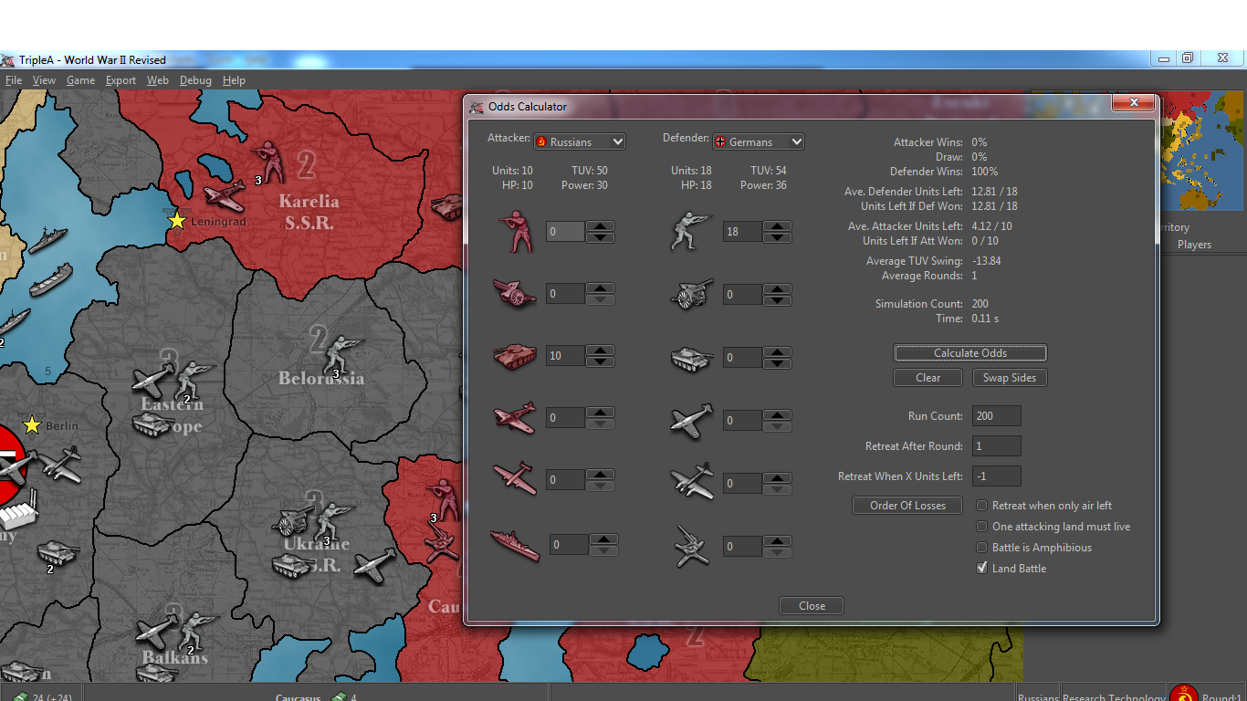Click the Russian fighter plane icon

(514, 417)
